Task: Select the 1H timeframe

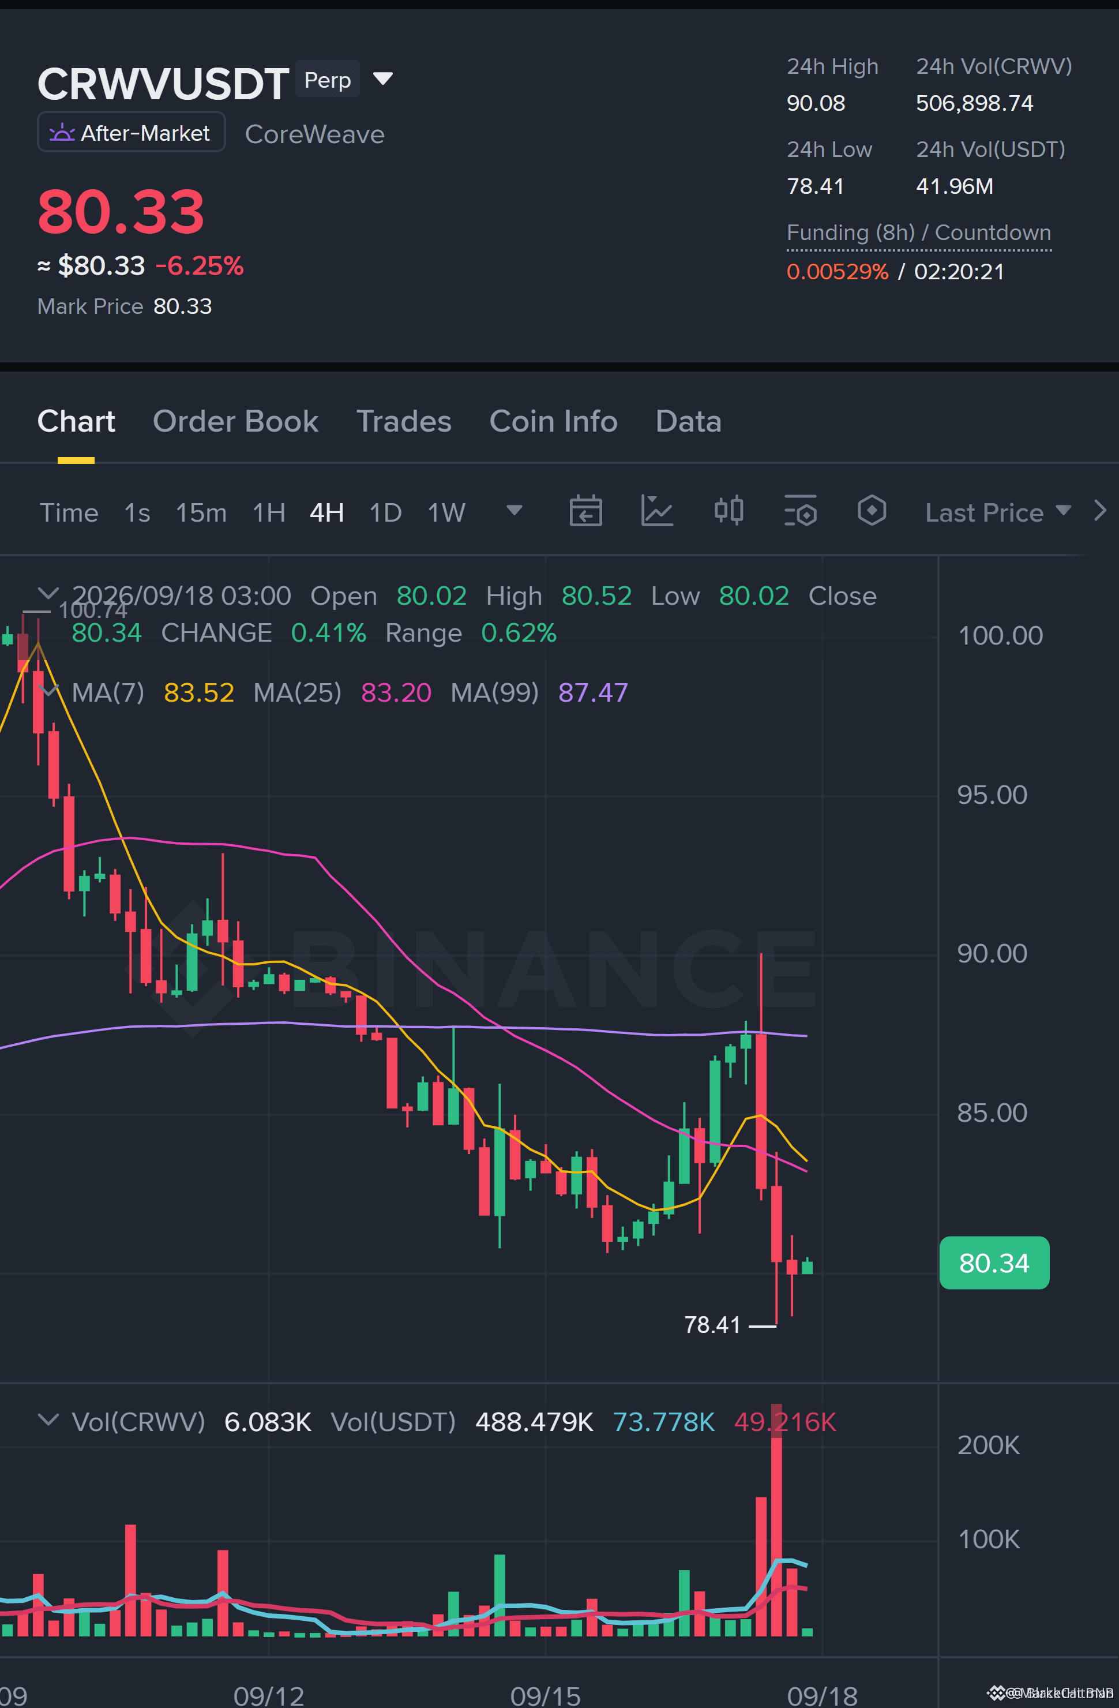Action: (269, 512)
